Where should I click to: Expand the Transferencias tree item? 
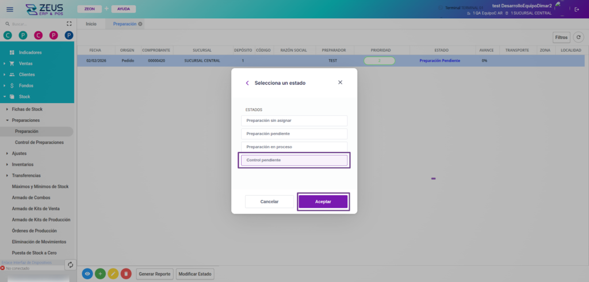click(x=28, y=176)
